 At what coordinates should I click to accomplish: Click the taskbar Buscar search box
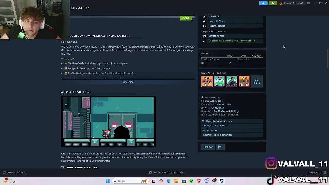pyautogui.click(x=131, y=181)
